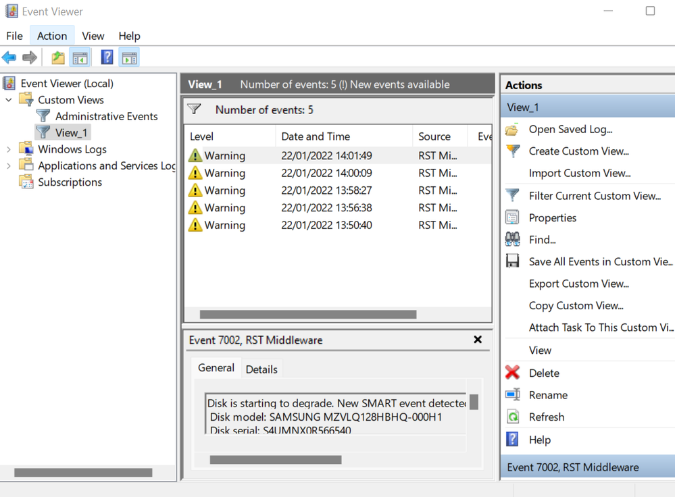Select the warning event at 14:00:09
Screen dimensions: 675x497
tap(339, 173)
